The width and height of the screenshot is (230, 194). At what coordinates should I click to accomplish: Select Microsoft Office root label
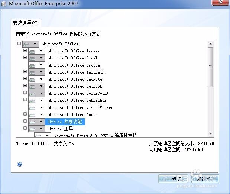[x=60, y=44]
